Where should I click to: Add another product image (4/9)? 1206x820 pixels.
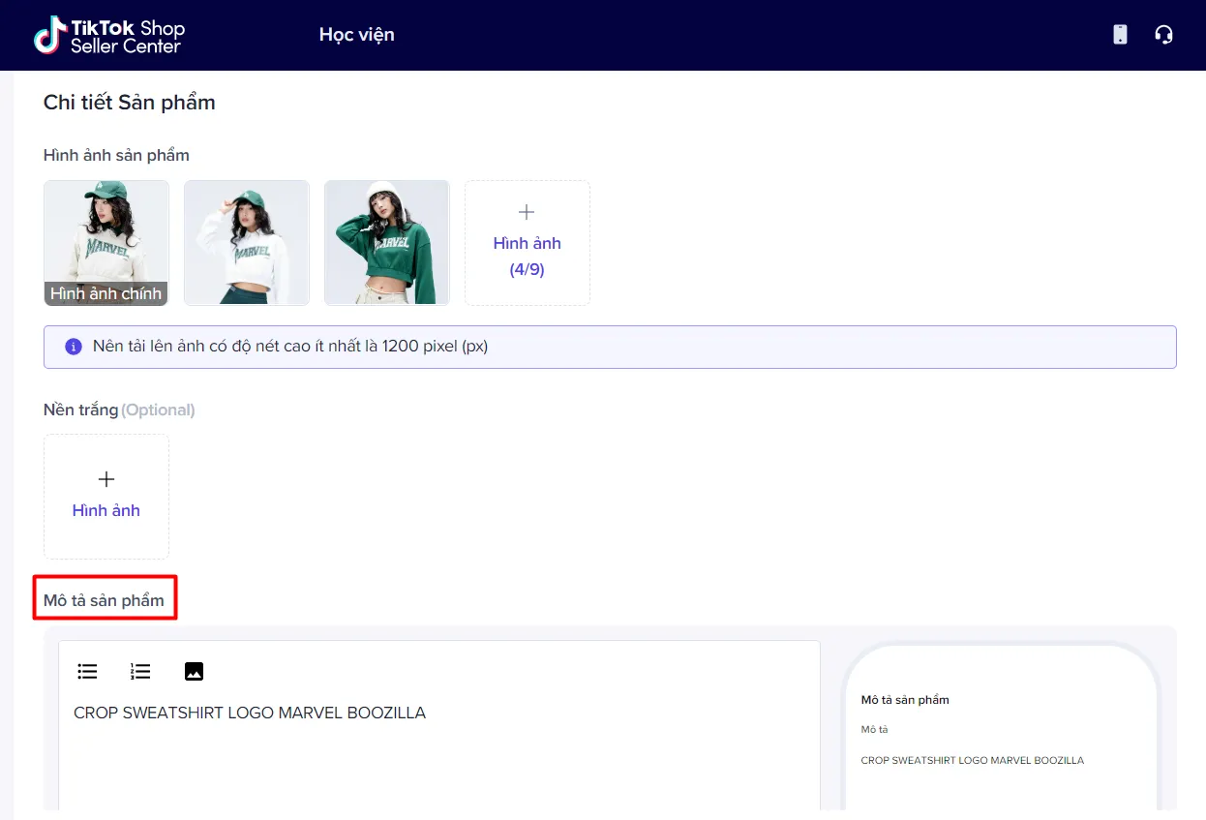tap(528, 243)
